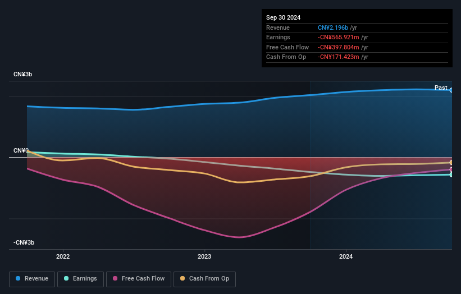Click the orange Cash From Op endpoint marker
Image resolution: width=461 pixels, height=294 pixels.
point(451,162)
